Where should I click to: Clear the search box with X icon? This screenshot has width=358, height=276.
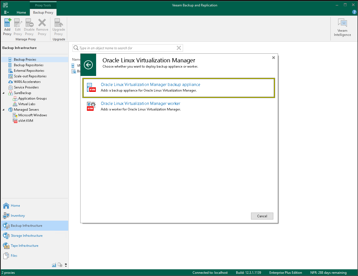[x=179, y=48]
